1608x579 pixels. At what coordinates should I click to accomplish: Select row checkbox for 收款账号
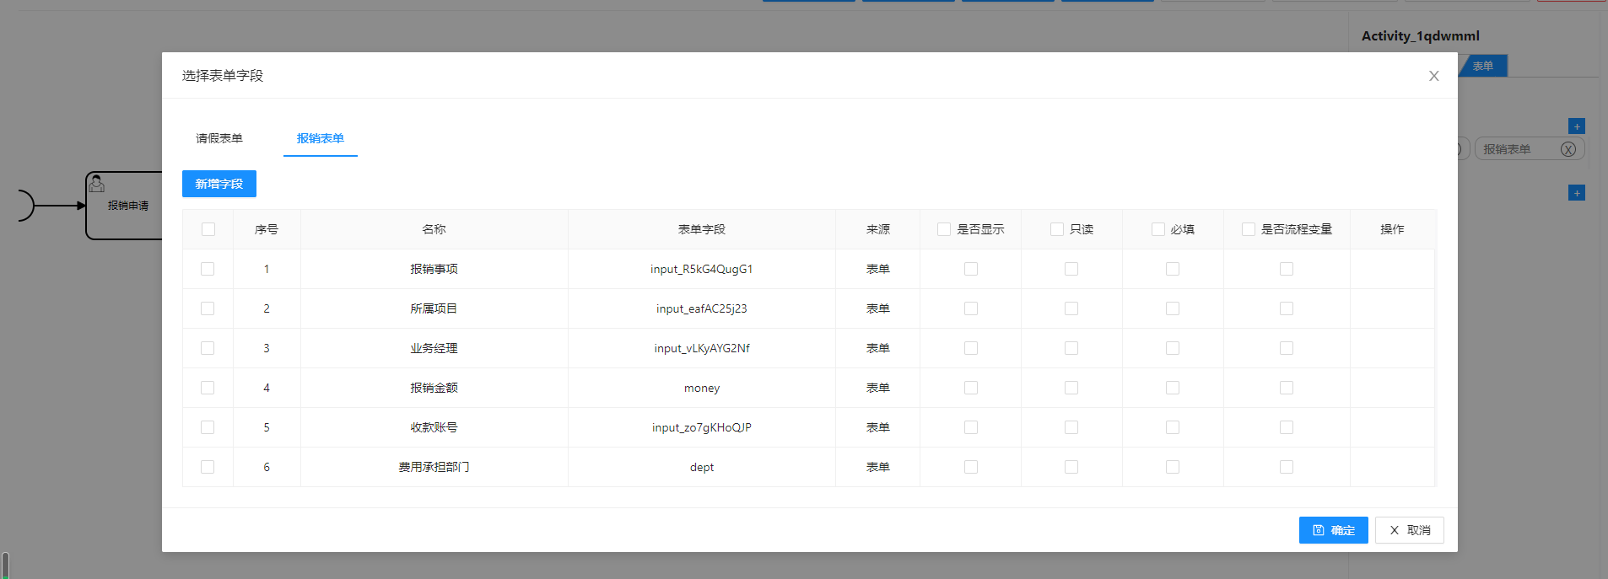[208, 427]
